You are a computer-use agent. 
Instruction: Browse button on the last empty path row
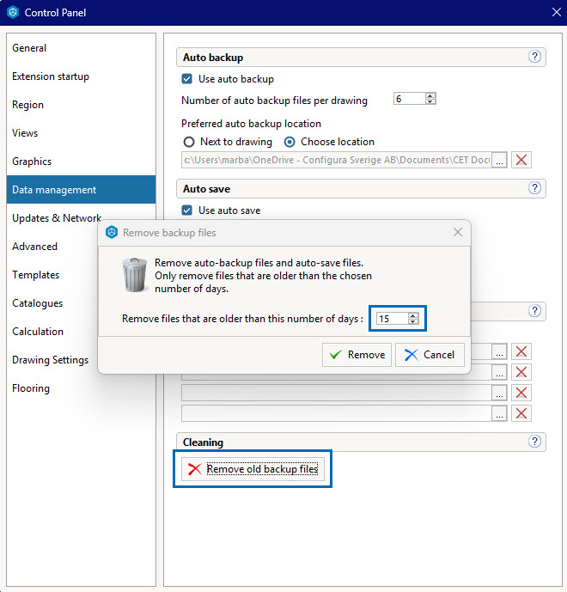(499, 413)
